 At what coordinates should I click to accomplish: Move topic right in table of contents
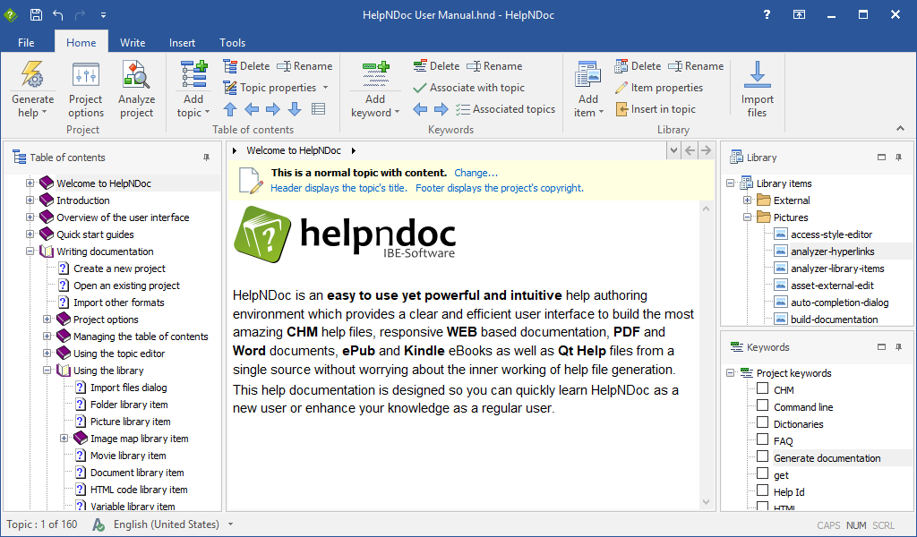pyautogui.click(x=273, y=108)
